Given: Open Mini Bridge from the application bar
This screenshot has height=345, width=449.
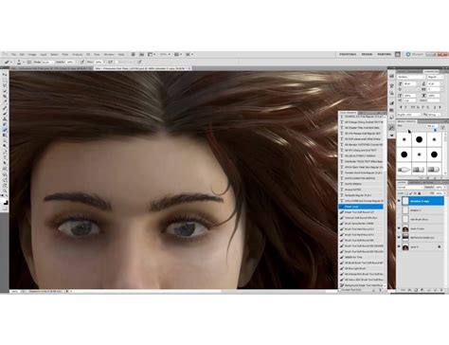Looking at the screenshot, I should 142,54.
